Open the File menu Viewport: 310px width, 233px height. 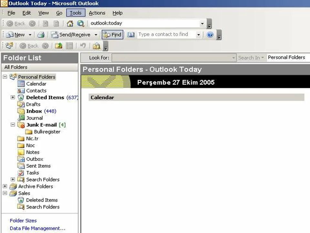point(11,13)
